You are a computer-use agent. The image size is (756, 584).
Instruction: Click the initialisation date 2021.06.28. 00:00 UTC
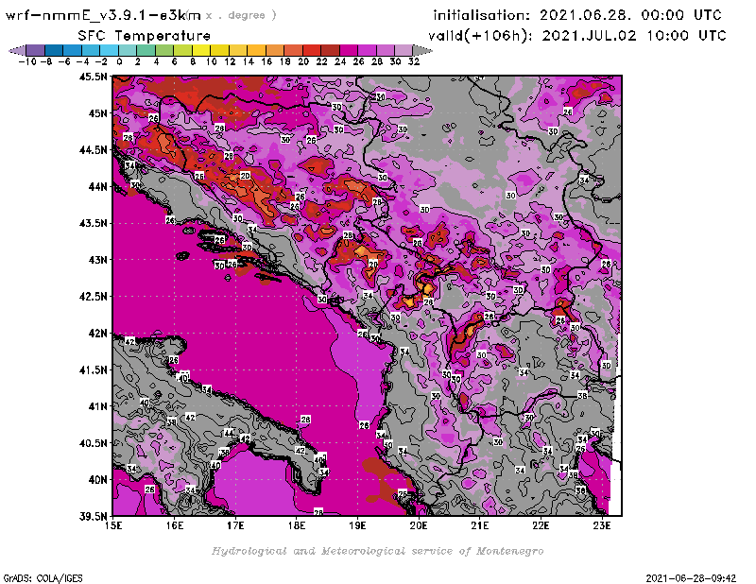pos(630,15)
